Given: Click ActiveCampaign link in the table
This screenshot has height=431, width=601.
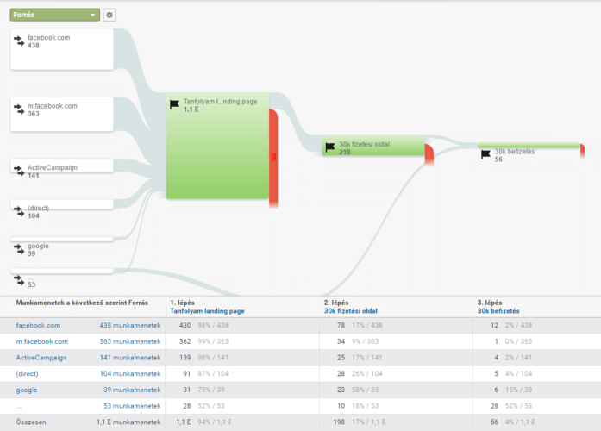Looking at the screenshot, I should 41,358.
